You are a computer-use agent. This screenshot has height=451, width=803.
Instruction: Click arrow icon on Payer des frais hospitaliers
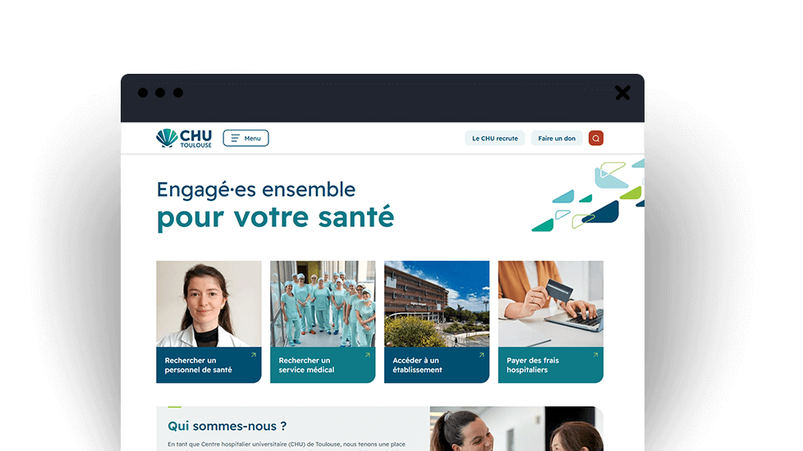pos(595,355)
